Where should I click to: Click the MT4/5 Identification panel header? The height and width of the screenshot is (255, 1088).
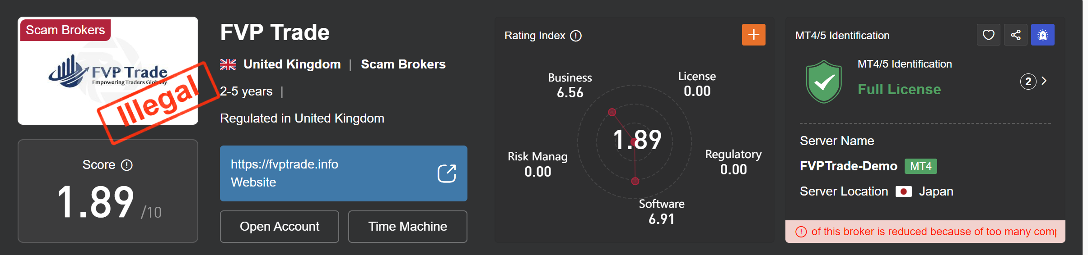pos(842,36)
